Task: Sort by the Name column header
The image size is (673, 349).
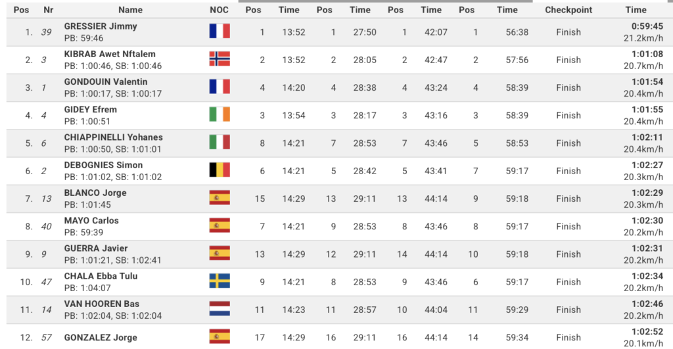Action: [x=130, y=10]
